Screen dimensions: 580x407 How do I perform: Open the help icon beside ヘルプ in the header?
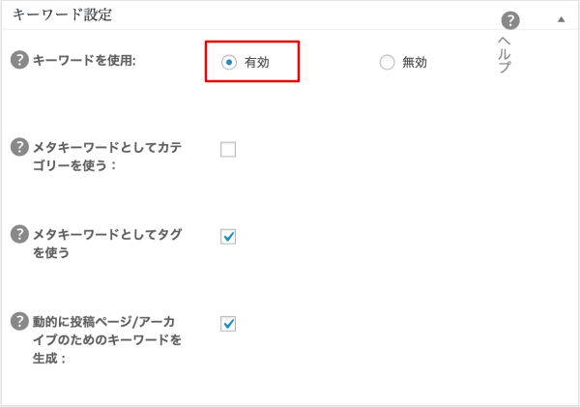point(510,20)
